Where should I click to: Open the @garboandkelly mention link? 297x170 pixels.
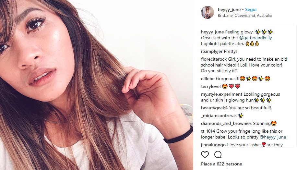[256, 38]
